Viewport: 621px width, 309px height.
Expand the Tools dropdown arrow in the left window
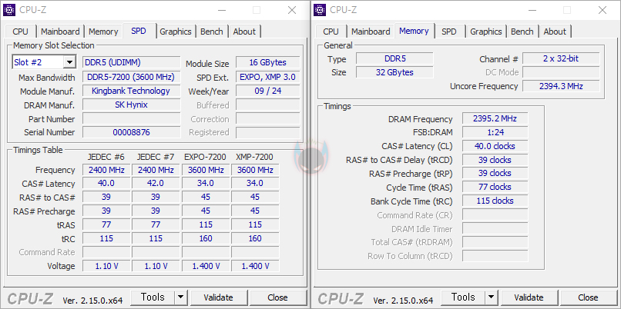[181, 297]
